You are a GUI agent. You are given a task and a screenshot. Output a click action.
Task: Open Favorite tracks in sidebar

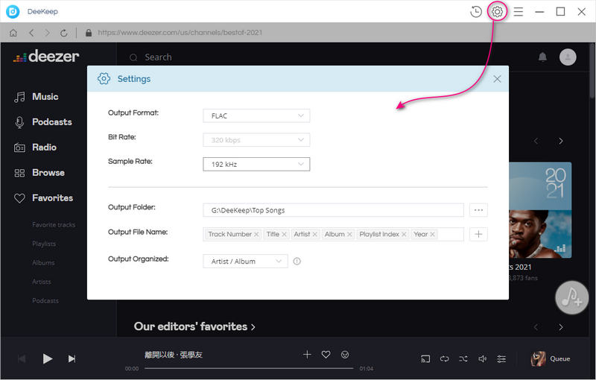(x=54, y=225)
